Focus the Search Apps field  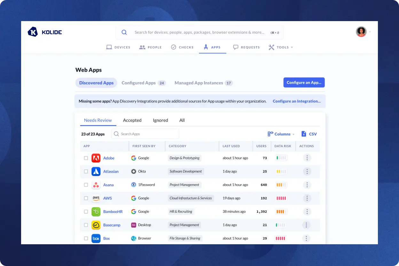145,134
